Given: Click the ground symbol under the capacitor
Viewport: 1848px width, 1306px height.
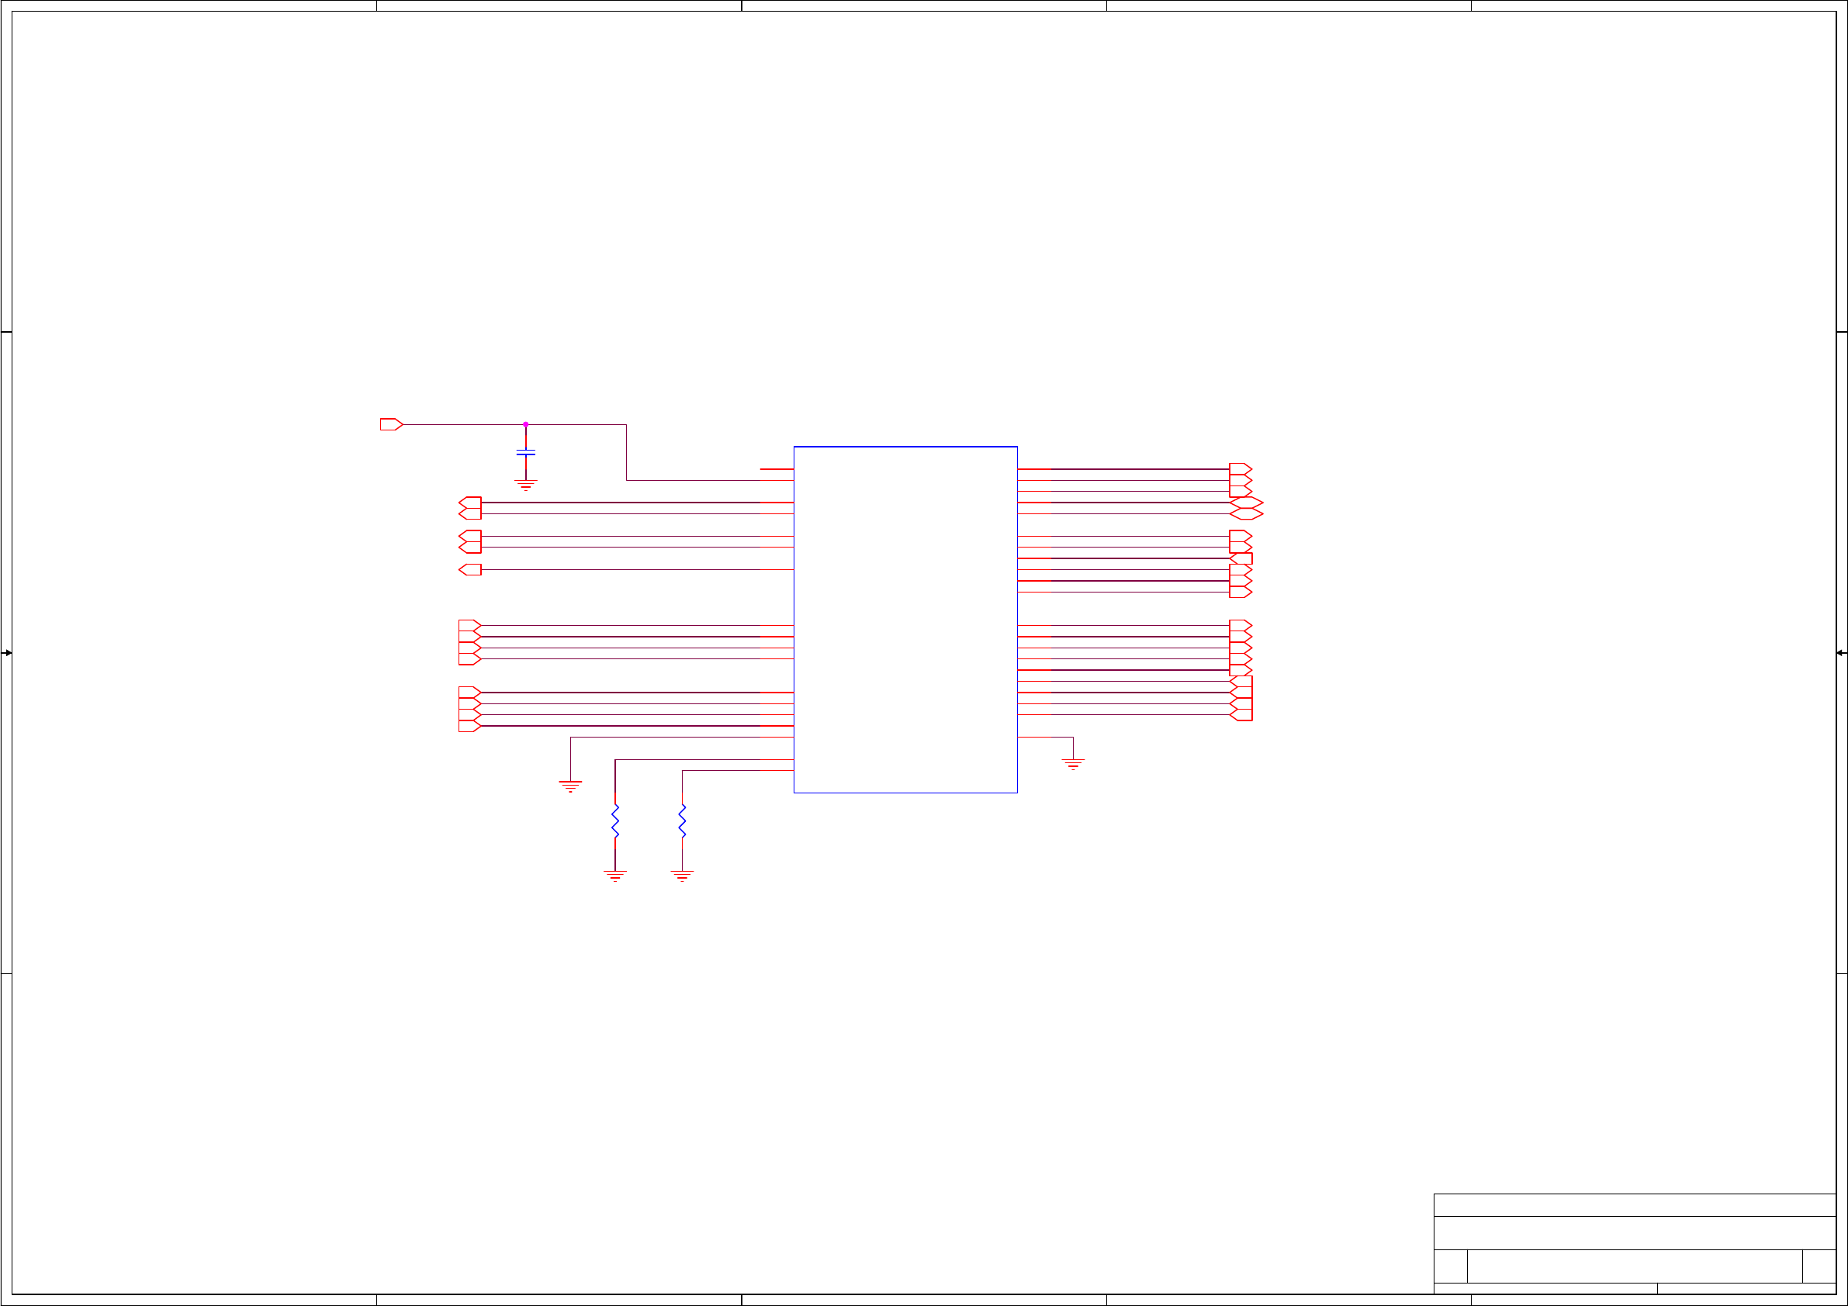Looking at the screenshot, I should [x=525, y=485].
